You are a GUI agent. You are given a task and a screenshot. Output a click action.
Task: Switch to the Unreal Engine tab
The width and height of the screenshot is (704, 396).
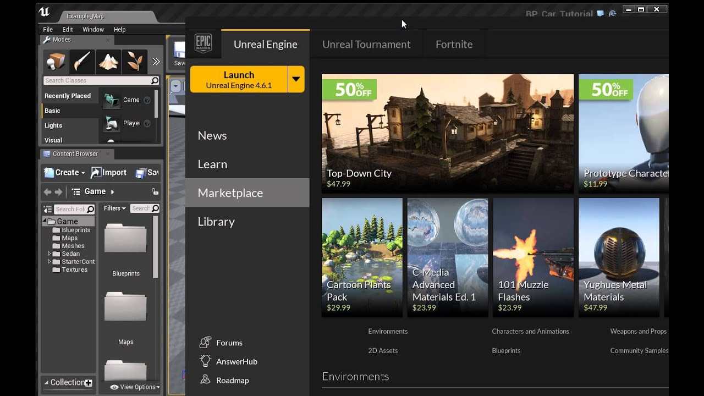pos(265,45)
